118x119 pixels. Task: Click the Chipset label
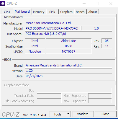[x=17, y=41]
